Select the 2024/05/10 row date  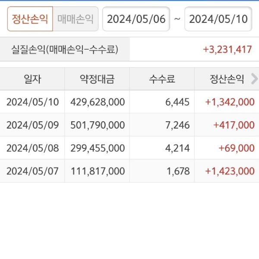click(x=32, y=102)
